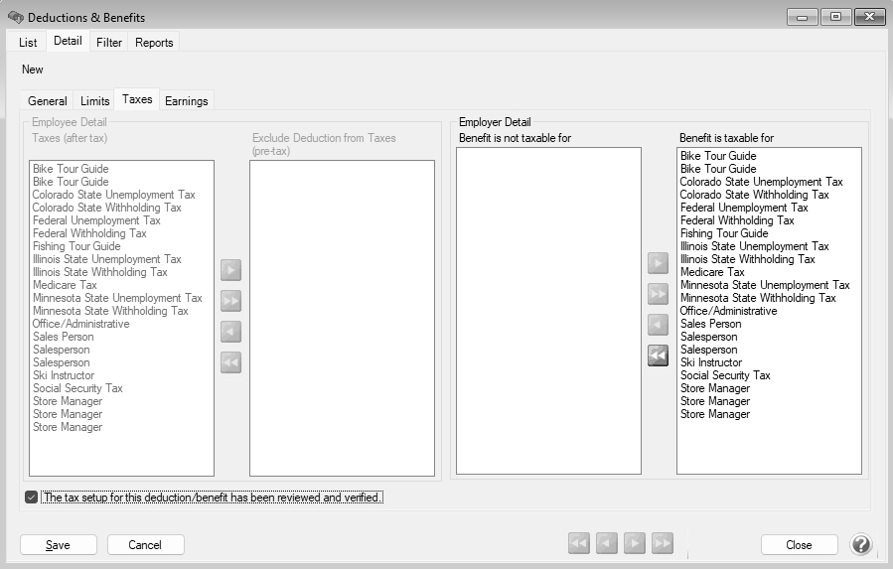
Task: Switch to the Earnings tab
Action: coord(187,101)
